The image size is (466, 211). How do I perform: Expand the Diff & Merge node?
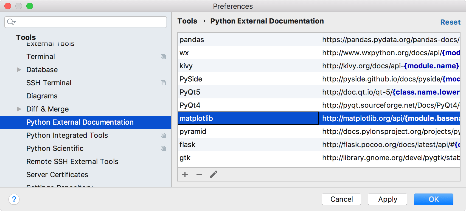(19, 109)
